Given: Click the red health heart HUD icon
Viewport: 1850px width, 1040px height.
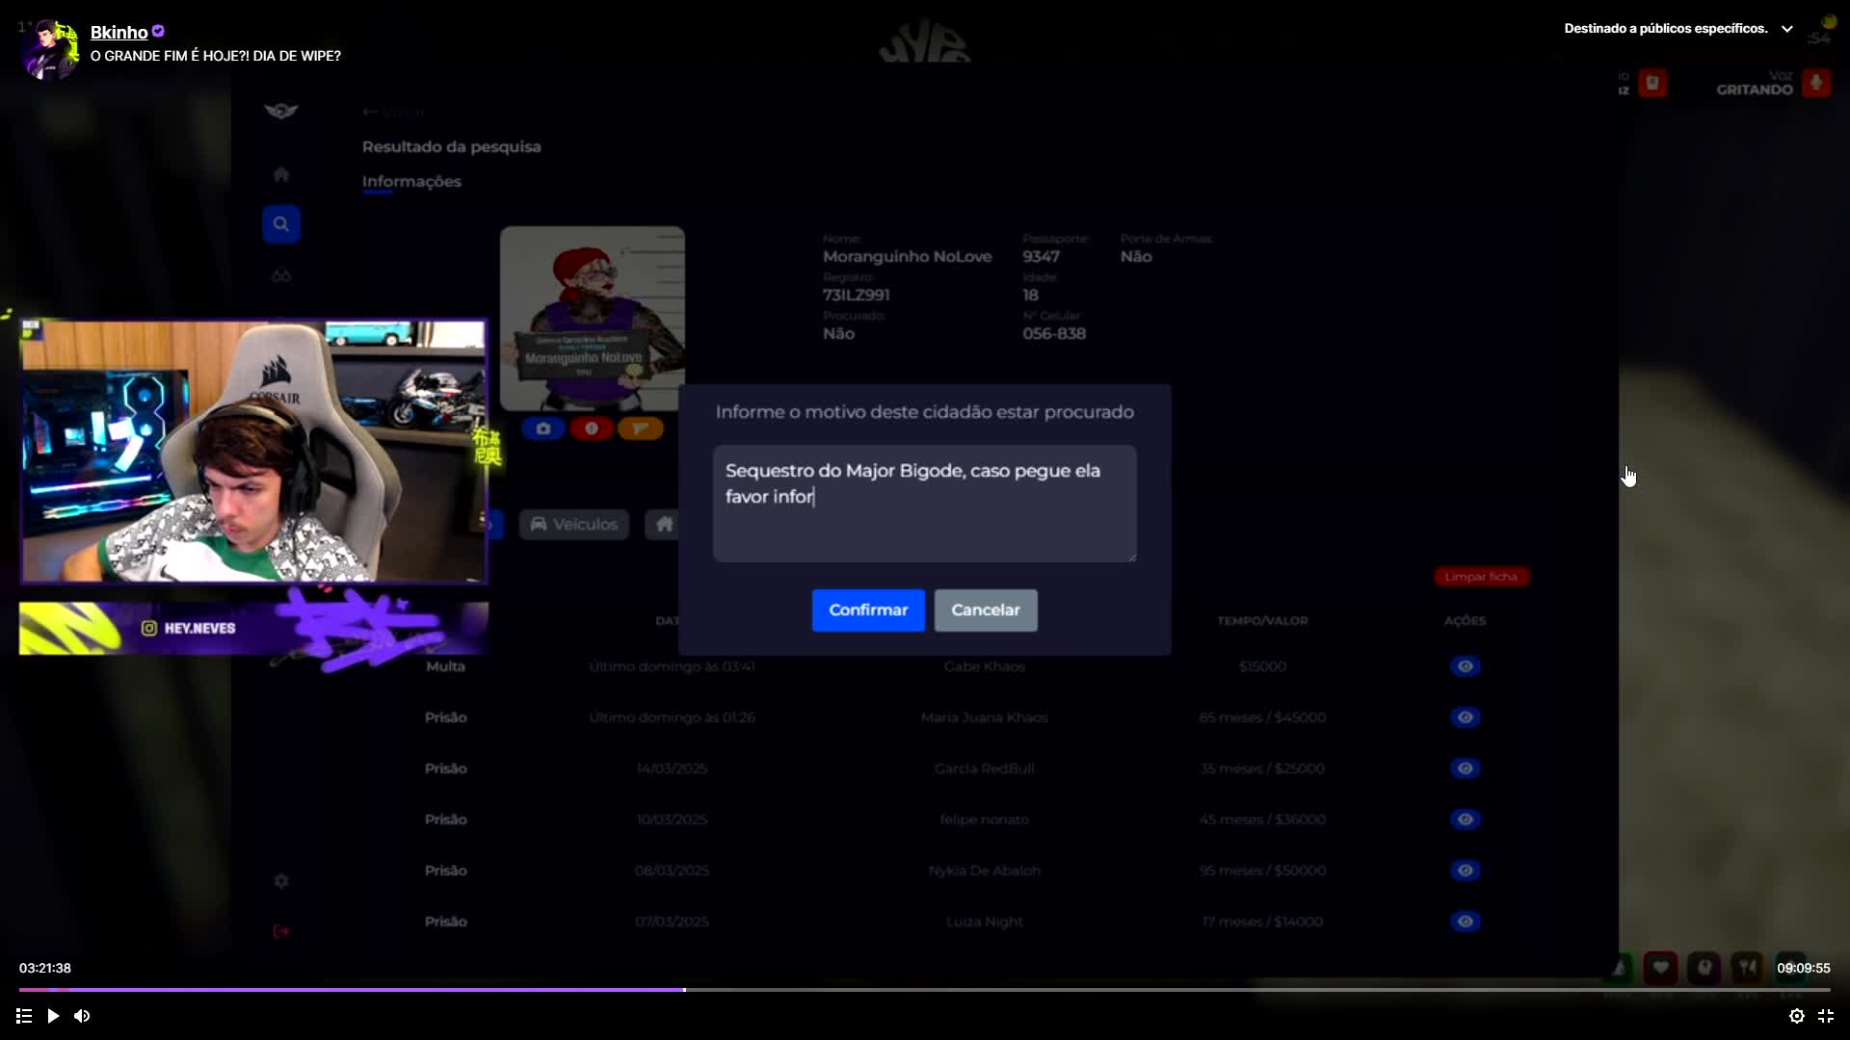Looking at the screenshot, I should [x=1660, y=968].
